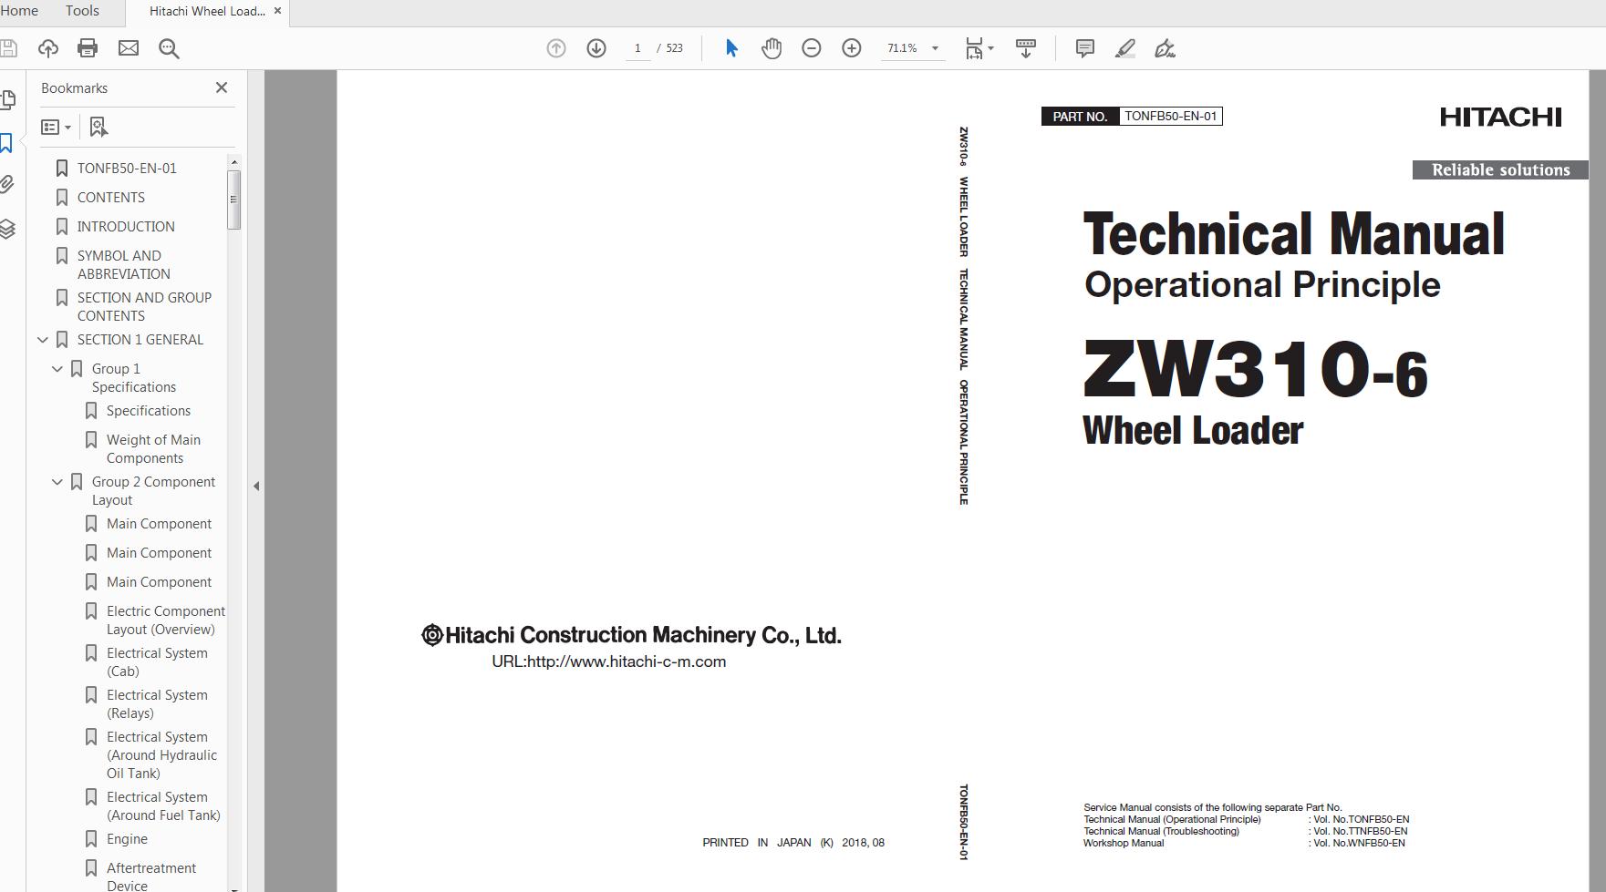
Task: Zoom out with the minus button
Action: [x=811, y=48]
